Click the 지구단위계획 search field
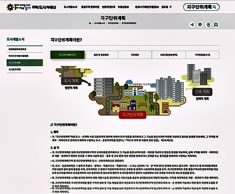 [199, 7]
